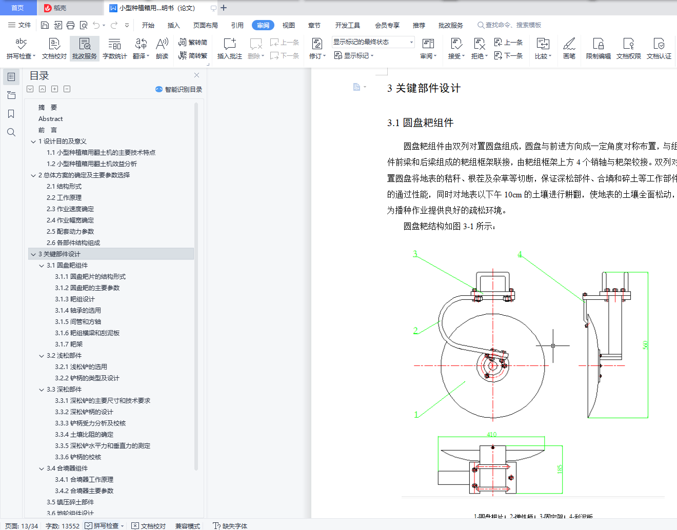Run the 拼写检查 spell check tool

pyautogui.click(x=21, y=49)
